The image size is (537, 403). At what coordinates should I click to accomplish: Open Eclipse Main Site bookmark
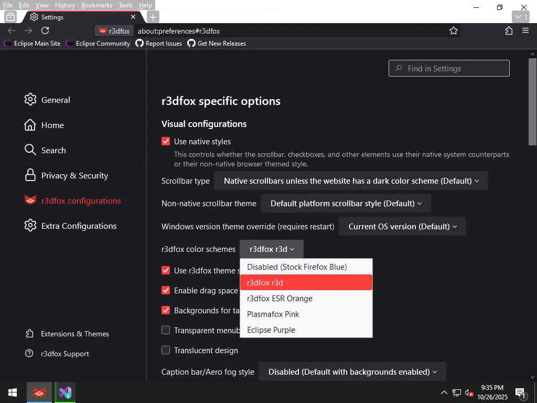pyautogui.click(x=33, y=44)
